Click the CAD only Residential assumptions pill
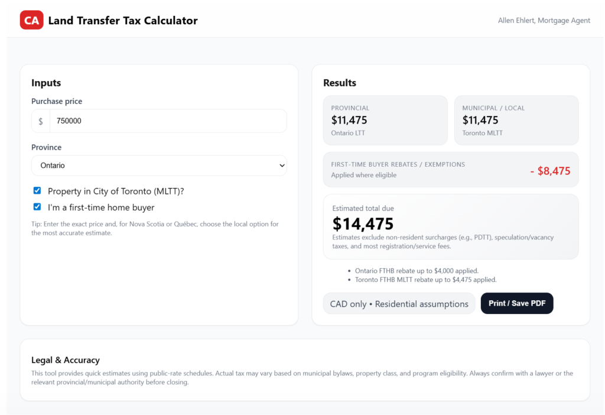The height and width of the screenshot is (415, 605). pos(399,304)
